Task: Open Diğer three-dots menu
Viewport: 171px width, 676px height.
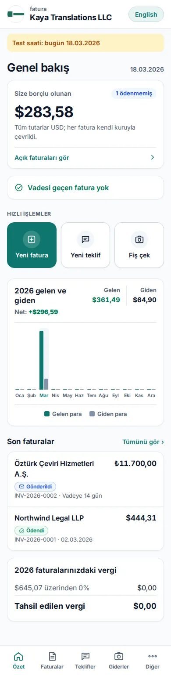Action: coord(153,656)
